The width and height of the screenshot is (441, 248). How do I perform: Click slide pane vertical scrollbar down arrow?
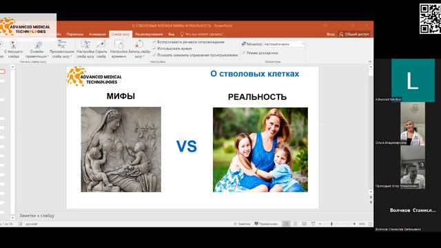371,192
